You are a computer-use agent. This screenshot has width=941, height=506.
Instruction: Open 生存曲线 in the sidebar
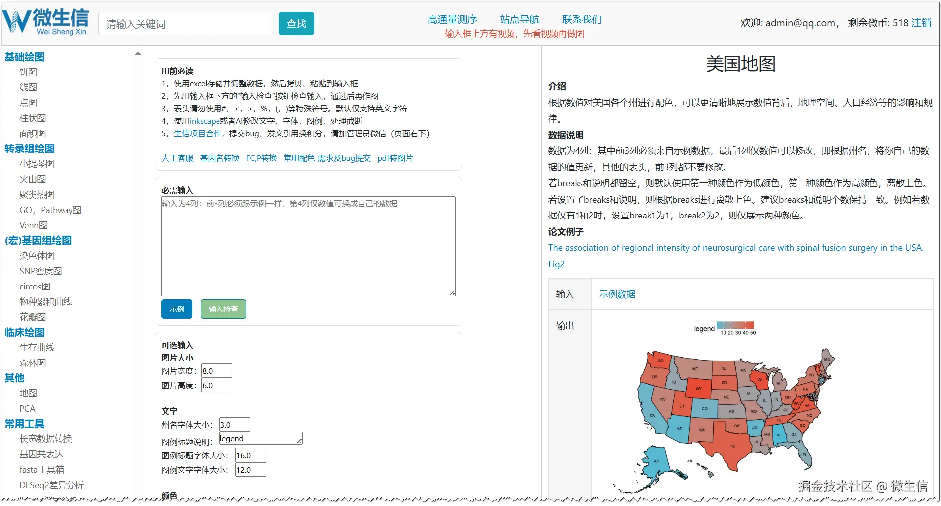pyautogui.click(x=37, y=348)
